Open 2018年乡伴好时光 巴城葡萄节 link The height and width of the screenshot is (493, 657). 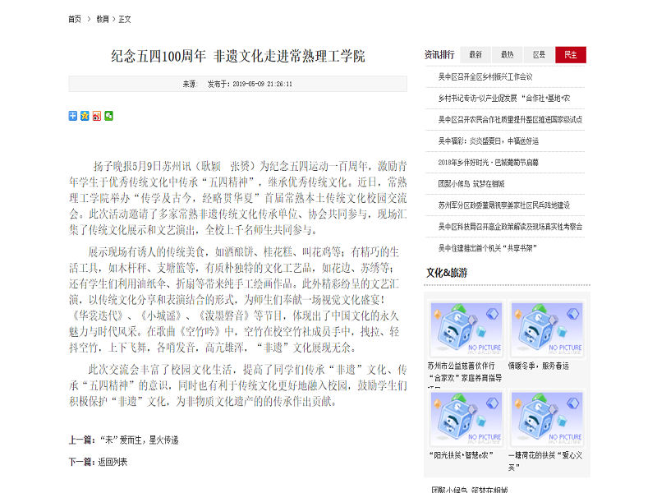[x=489, y=162]
